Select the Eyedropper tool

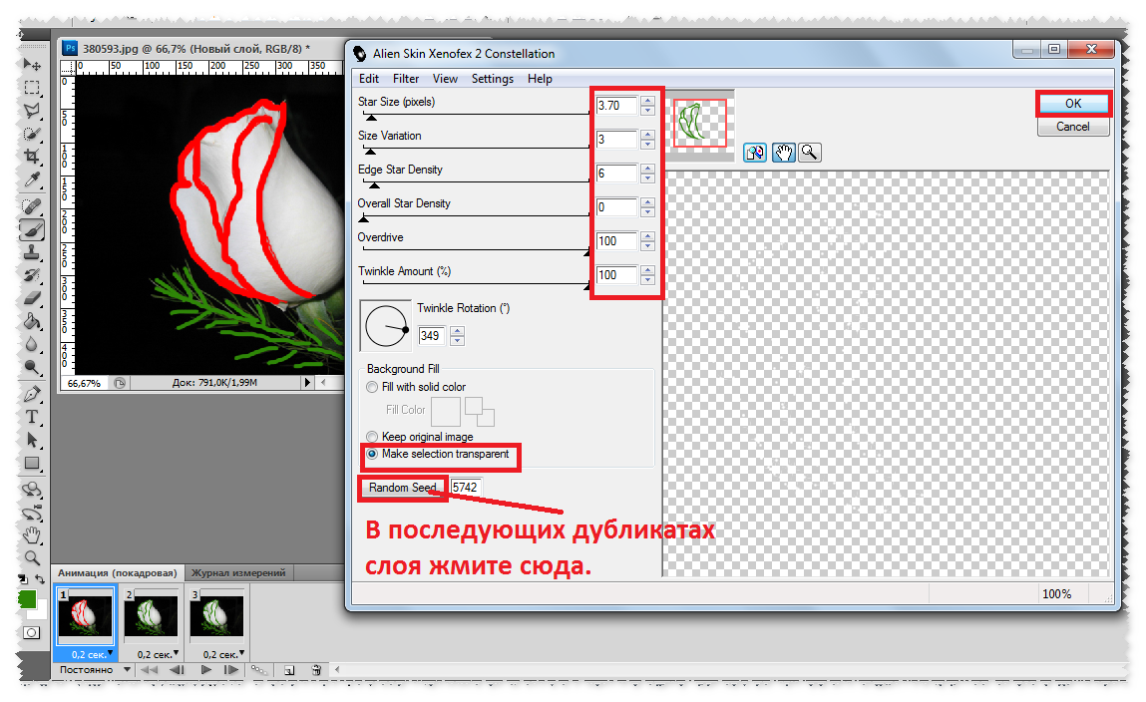tap(32, 179)
